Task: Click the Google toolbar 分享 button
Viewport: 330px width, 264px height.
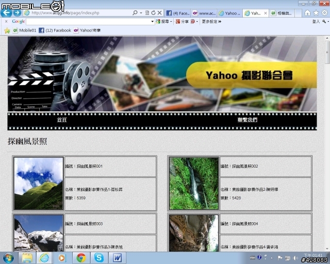Action: pyautogui.click(x=182, y=22)
